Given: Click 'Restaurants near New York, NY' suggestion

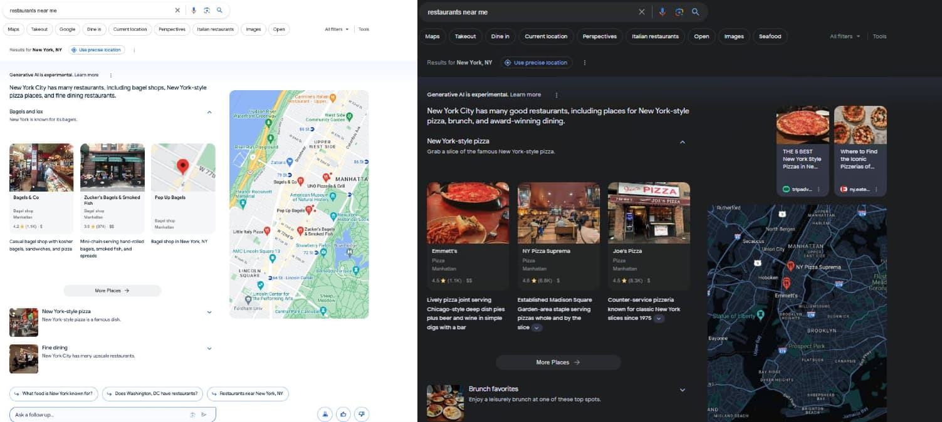Looking at the screenshot, I should coord(248,394).
